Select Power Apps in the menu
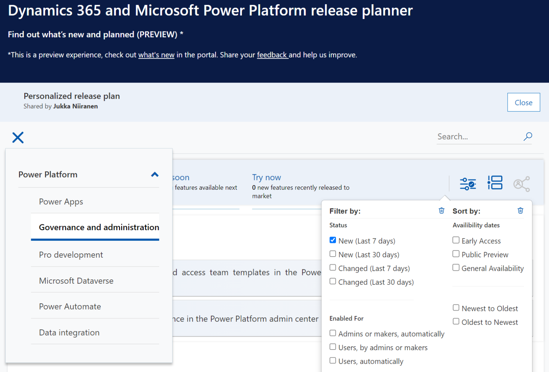 [x=95, y=202]
